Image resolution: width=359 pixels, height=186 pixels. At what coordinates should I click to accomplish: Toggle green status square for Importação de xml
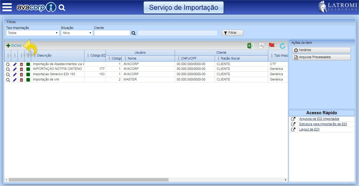tap(28, 80)
